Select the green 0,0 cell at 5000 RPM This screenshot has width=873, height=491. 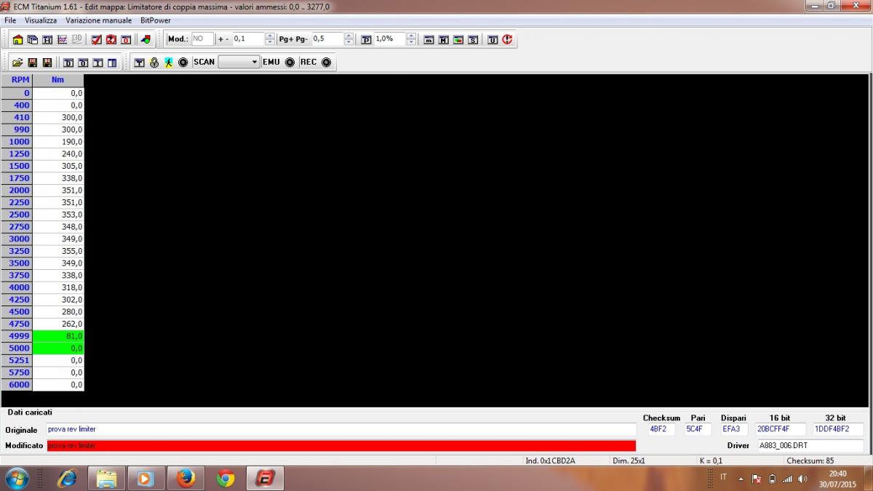point(58,348)
